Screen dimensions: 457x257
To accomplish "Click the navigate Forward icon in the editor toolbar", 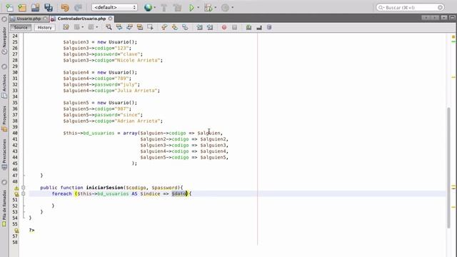I will (x=91, y=27).
